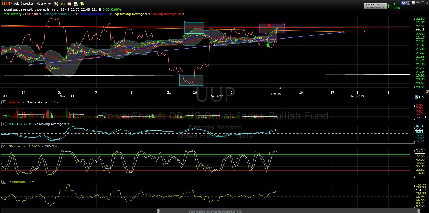This screenshot has height=213, width=429.
Task: Set a price alert with alarm clock icon
Action: [x=69, y=4]
